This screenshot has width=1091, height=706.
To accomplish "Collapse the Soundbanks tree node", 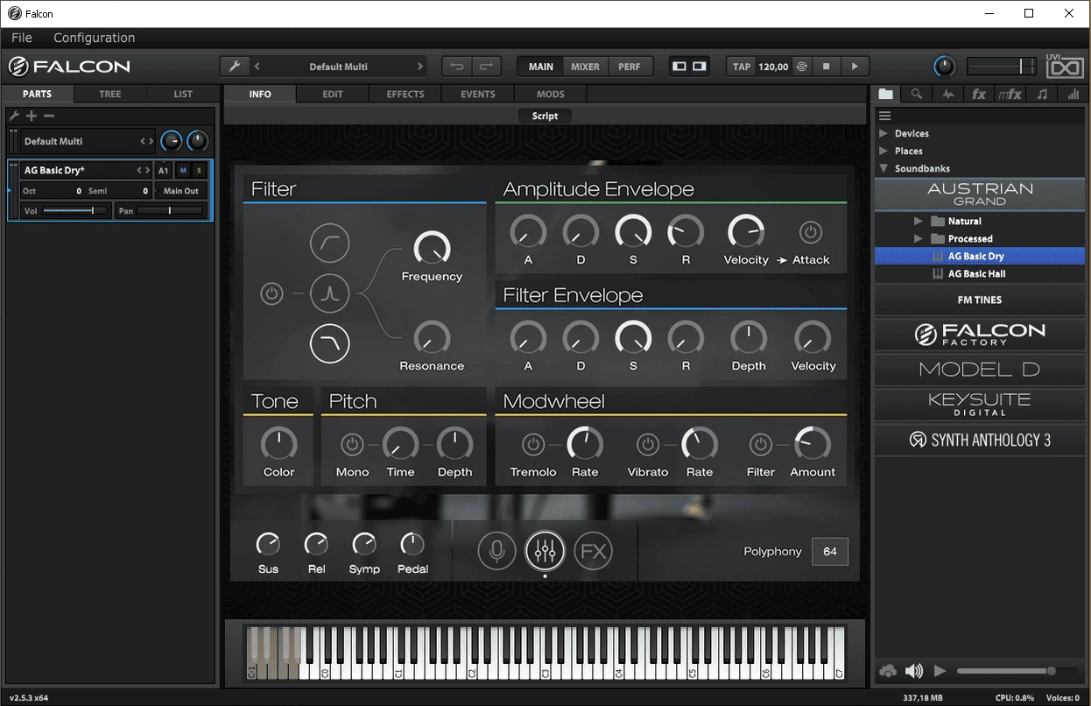I will click(883, 168).
